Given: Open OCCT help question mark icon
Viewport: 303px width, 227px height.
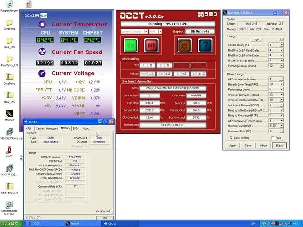Looking at the screenshot, I should 205,45.
